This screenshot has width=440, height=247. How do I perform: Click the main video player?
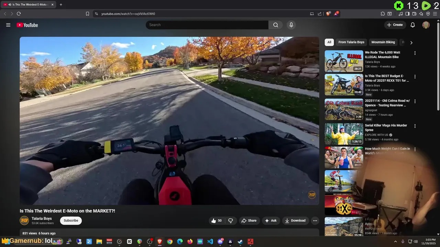[169, 121]
